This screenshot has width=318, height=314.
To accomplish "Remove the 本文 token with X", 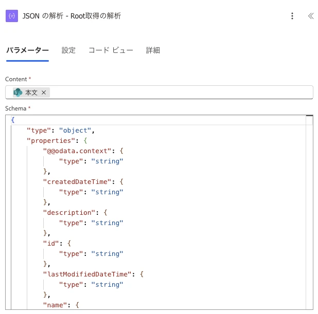I will pyautogui.click(x=44, y=93).
